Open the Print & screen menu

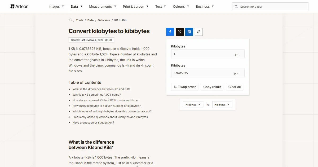[x=134, y=7]
